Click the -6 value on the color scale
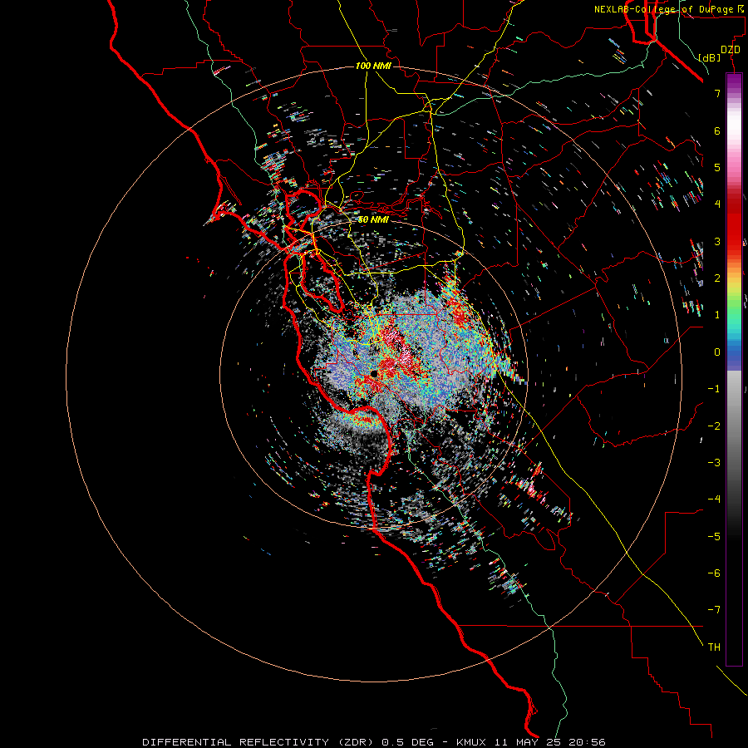 [x=714, y=573]
